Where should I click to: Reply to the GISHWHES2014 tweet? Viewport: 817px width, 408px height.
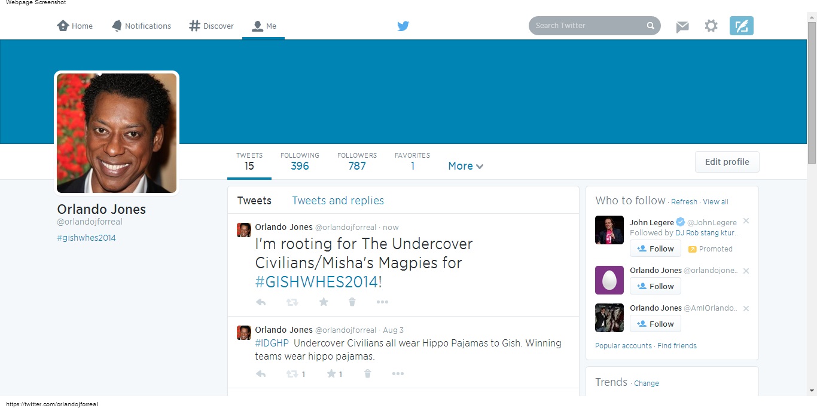261,302
